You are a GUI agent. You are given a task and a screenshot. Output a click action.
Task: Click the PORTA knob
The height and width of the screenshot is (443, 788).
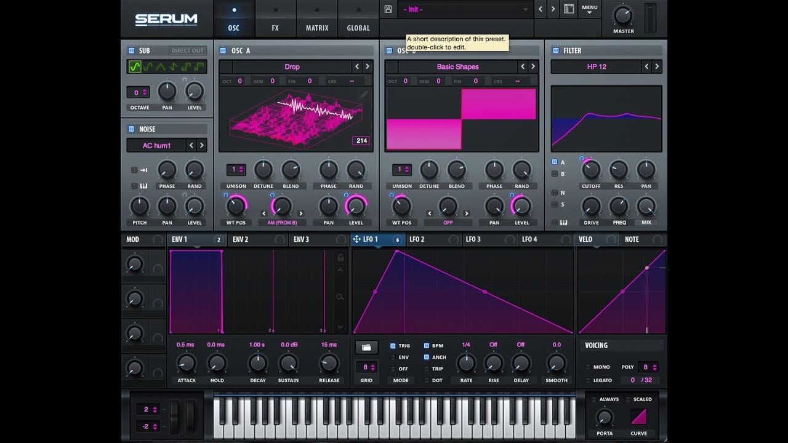(x=605, y=417)
